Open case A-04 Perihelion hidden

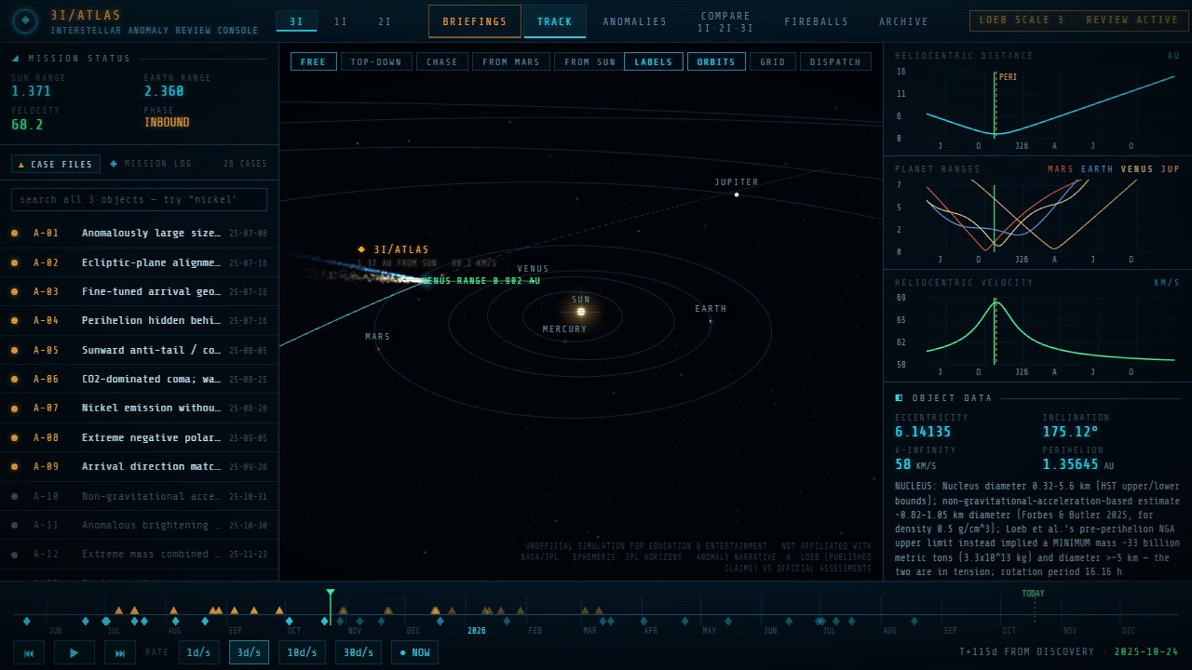tap(139, 321)
